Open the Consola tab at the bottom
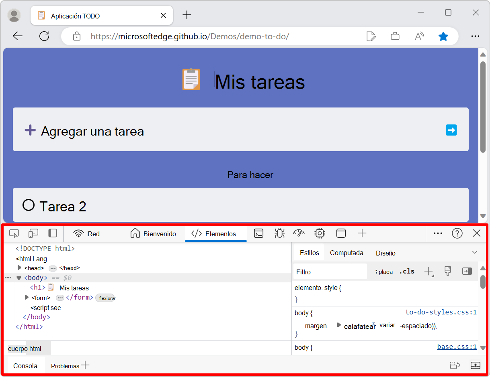The width and height of the screenshot is (490, 377). (x=25, y=365)
